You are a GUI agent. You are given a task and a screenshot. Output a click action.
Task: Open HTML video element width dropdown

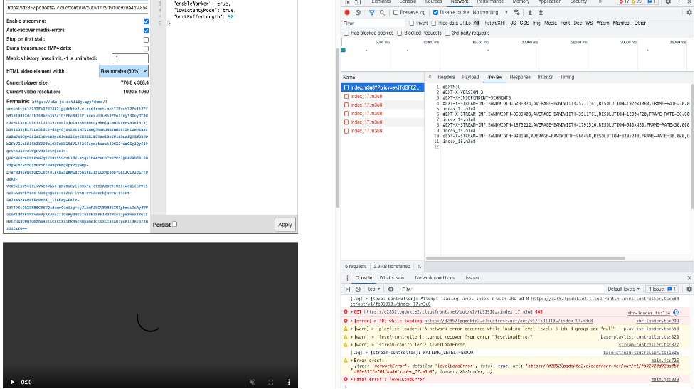coord(123,71)
